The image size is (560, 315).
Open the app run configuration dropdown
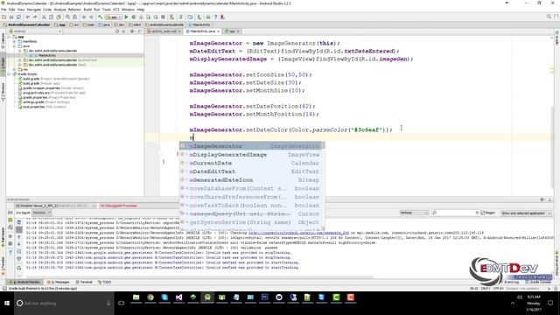(x=113, y=17)
